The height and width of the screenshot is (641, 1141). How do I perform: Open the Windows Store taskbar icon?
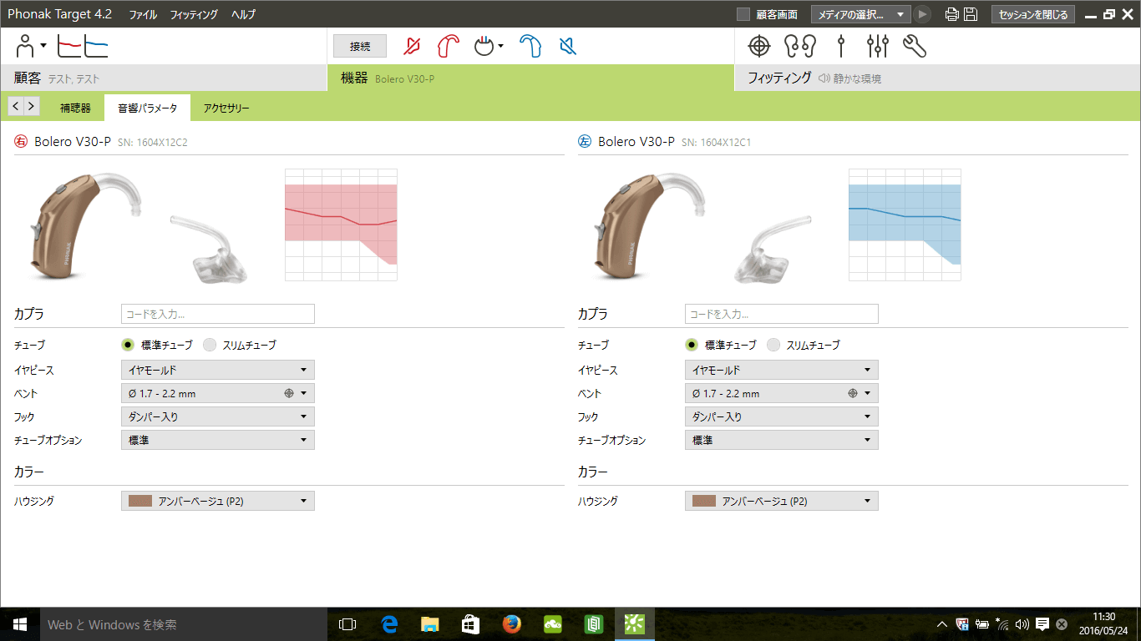pyautogui.click(x=470, y=624)
